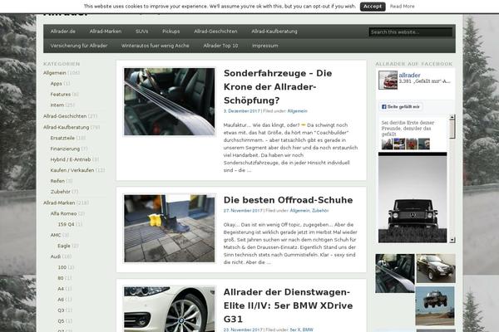Open the Allgemein category in the sidebar
The width and height of the screenshot is (499, 332).
(x=55, y=73)
